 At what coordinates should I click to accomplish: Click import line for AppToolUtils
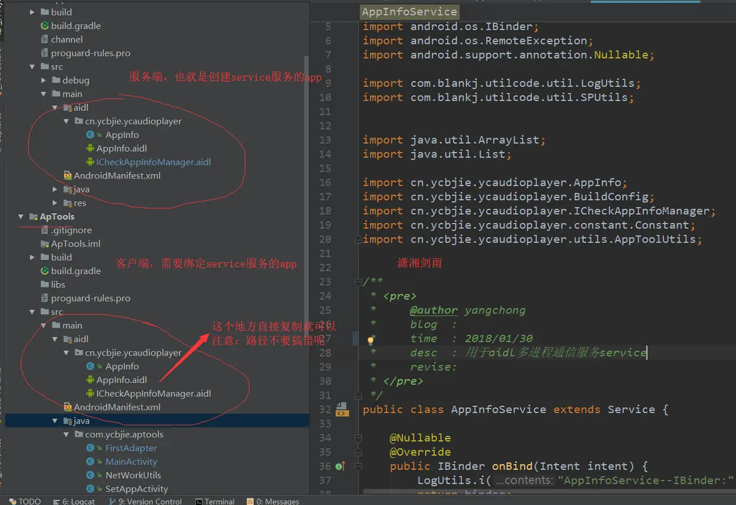point(533,239)
